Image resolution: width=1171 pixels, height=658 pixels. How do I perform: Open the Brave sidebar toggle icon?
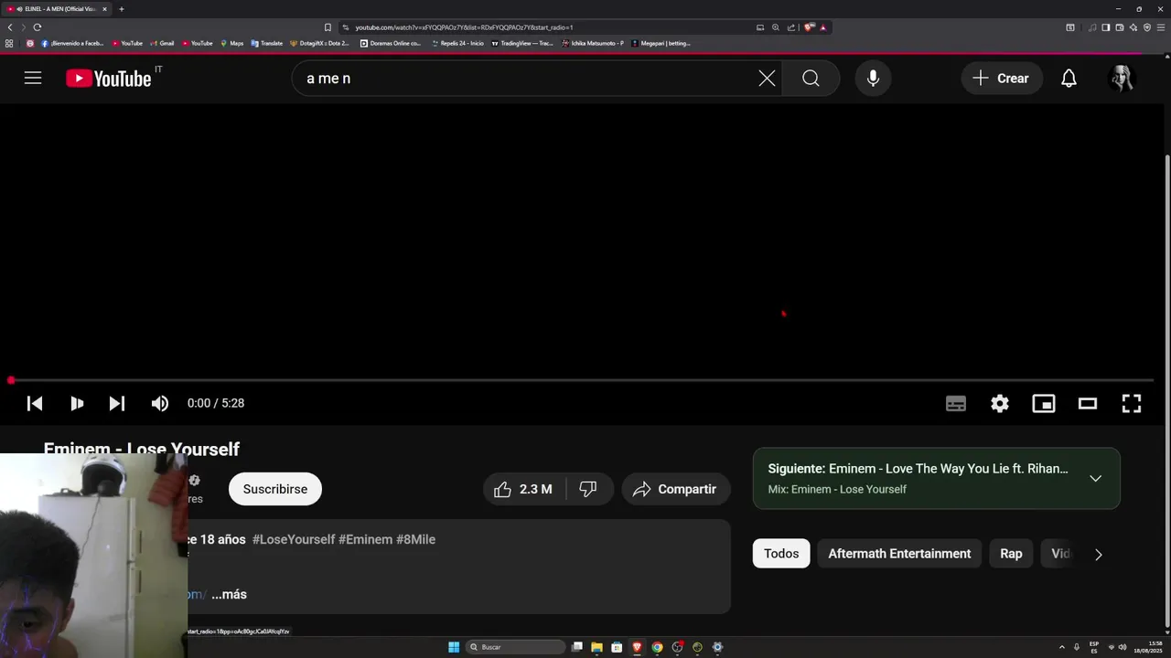[1105, 27]
